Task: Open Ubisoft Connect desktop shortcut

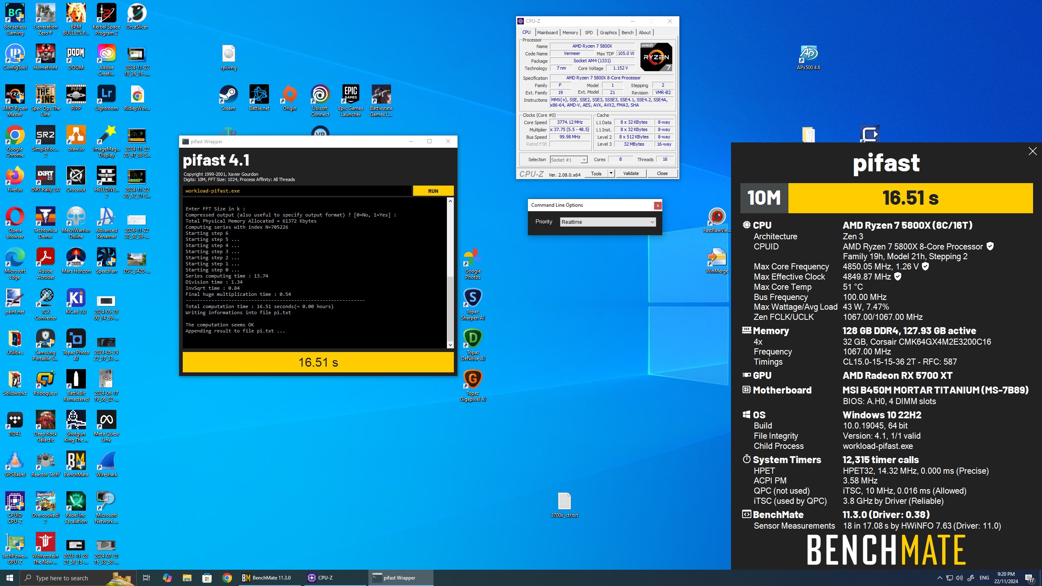Action: coord(320,101)
